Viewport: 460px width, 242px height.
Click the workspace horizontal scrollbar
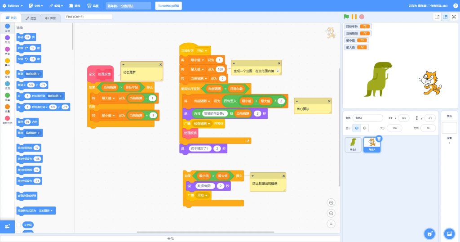click(205, 232)
